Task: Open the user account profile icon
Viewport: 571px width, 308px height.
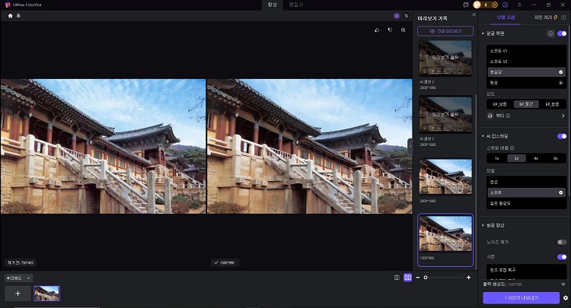Action: tap(505, 5)
